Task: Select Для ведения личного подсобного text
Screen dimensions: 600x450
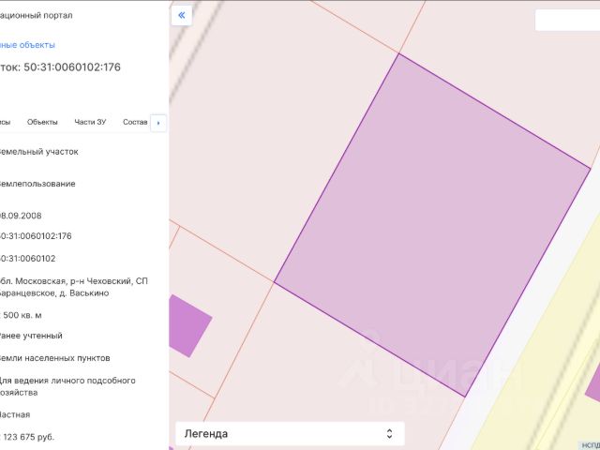Action: click(67, 381)
